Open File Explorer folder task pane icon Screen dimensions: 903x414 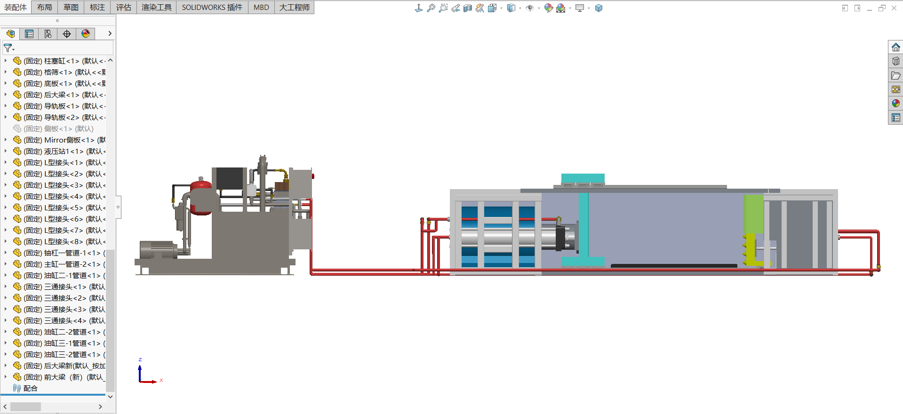(895, 75)
